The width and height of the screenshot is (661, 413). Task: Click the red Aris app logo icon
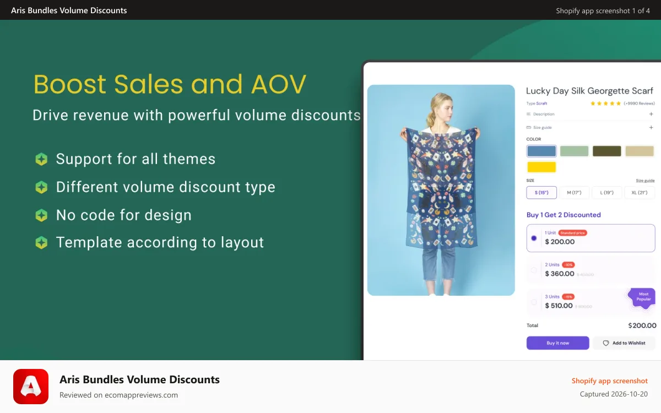(x=31, y=387)
